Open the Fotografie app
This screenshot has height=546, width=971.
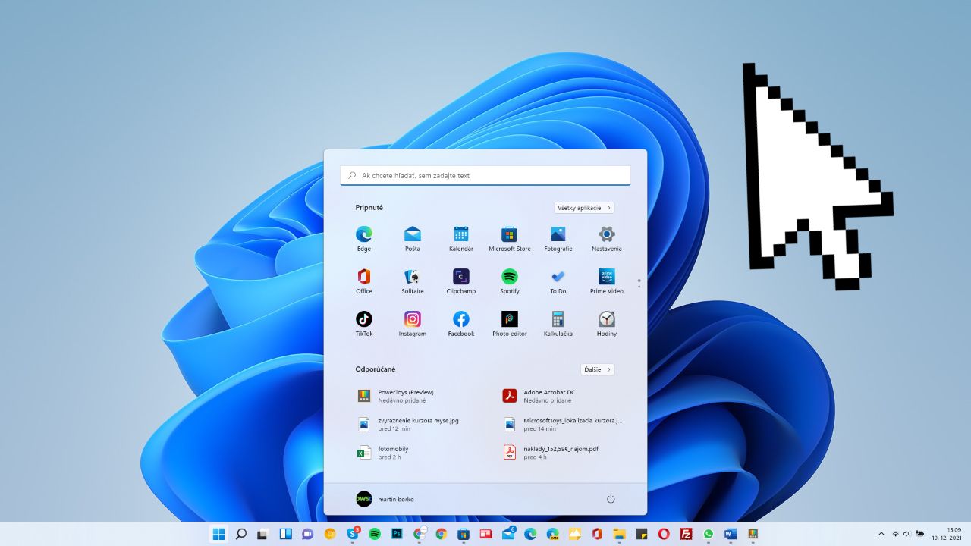click(558, 238)
